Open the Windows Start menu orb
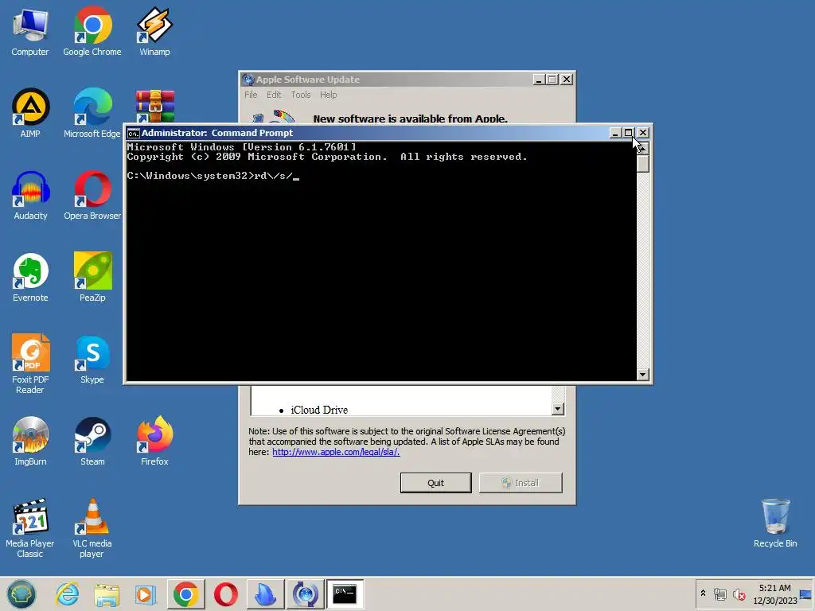 tap(21, 593)
